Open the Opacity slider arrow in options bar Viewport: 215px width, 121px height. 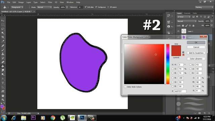(67, 7)
